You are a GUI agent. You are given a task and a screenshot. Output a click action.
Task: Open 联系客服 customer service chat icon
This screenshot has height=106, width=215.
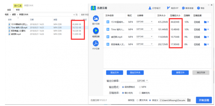coord(183,8)
